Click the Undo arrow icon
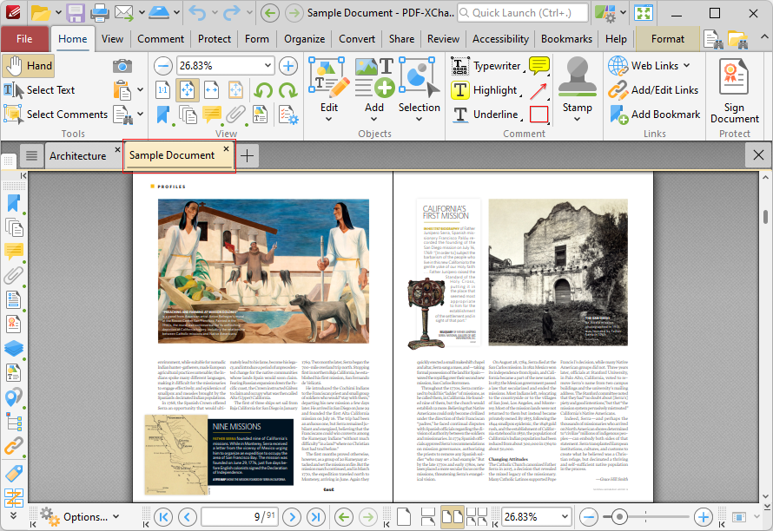The height and width of the screenshot is (531, 773). pos(198,13)
